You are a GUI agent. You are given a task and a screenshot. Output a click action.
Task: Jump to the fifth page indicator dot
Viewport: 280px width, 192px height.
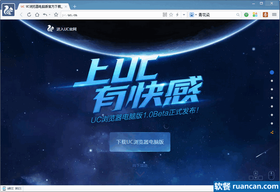(x=272, y=106)
